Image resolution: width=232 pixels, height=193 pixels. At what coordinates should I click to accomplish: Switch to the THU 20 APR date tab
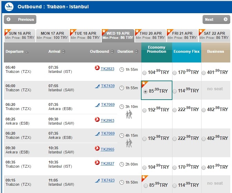tap(151, 35)
